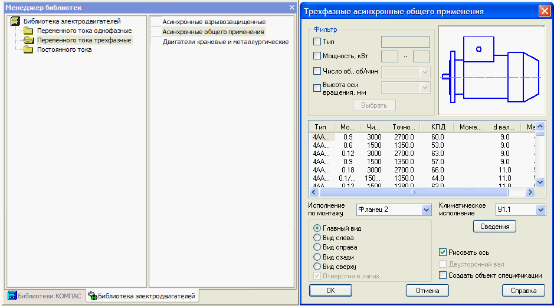Image resolution: width=554 pixels, height=306 pixels.
Task: Click the horizontal scrollbar thumb in motor table
Action: coord(413,192)
